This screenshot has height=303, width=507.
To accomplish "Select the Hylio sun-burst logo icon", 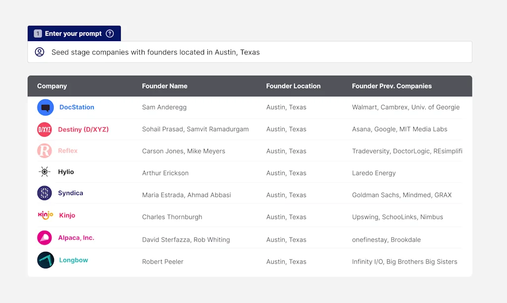I will (45, 173).
